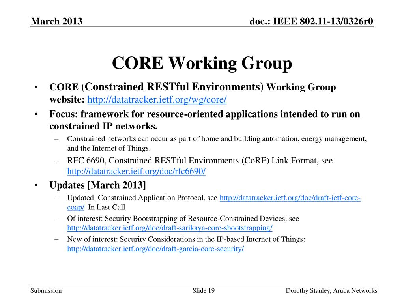Click the 'Updates [March 2013]' bullet heading
Viewport: 404px width, 303px height.
pyautogui.click(x=98, y=185)
